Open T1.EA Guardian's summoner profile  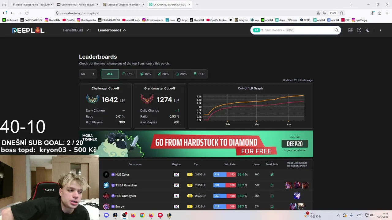(x=126, y=185)
